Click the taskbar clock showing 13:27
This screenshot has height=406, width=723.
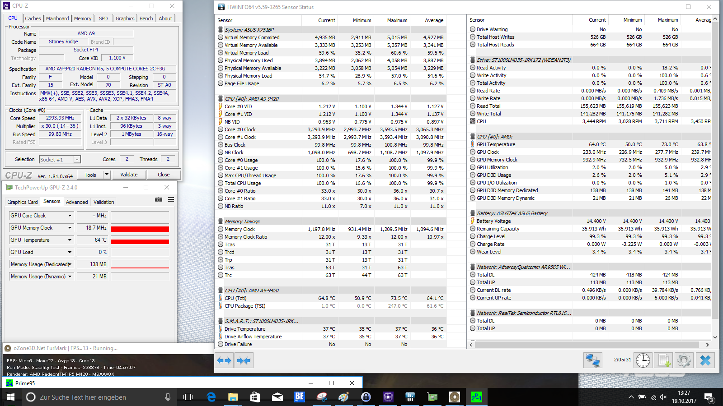coord(684,397)
